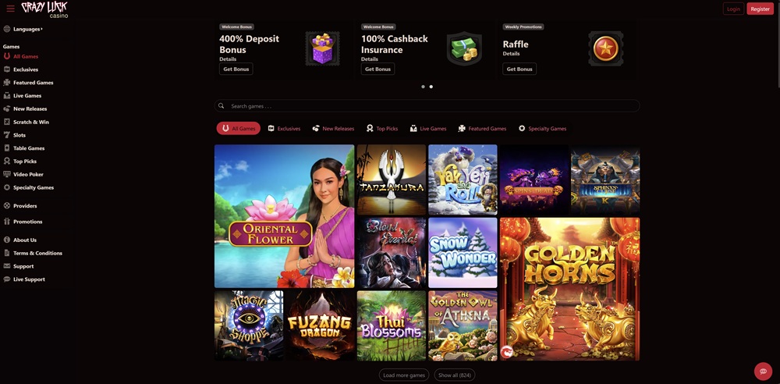Click the red star Raffle coin icon

click(605, 48)
